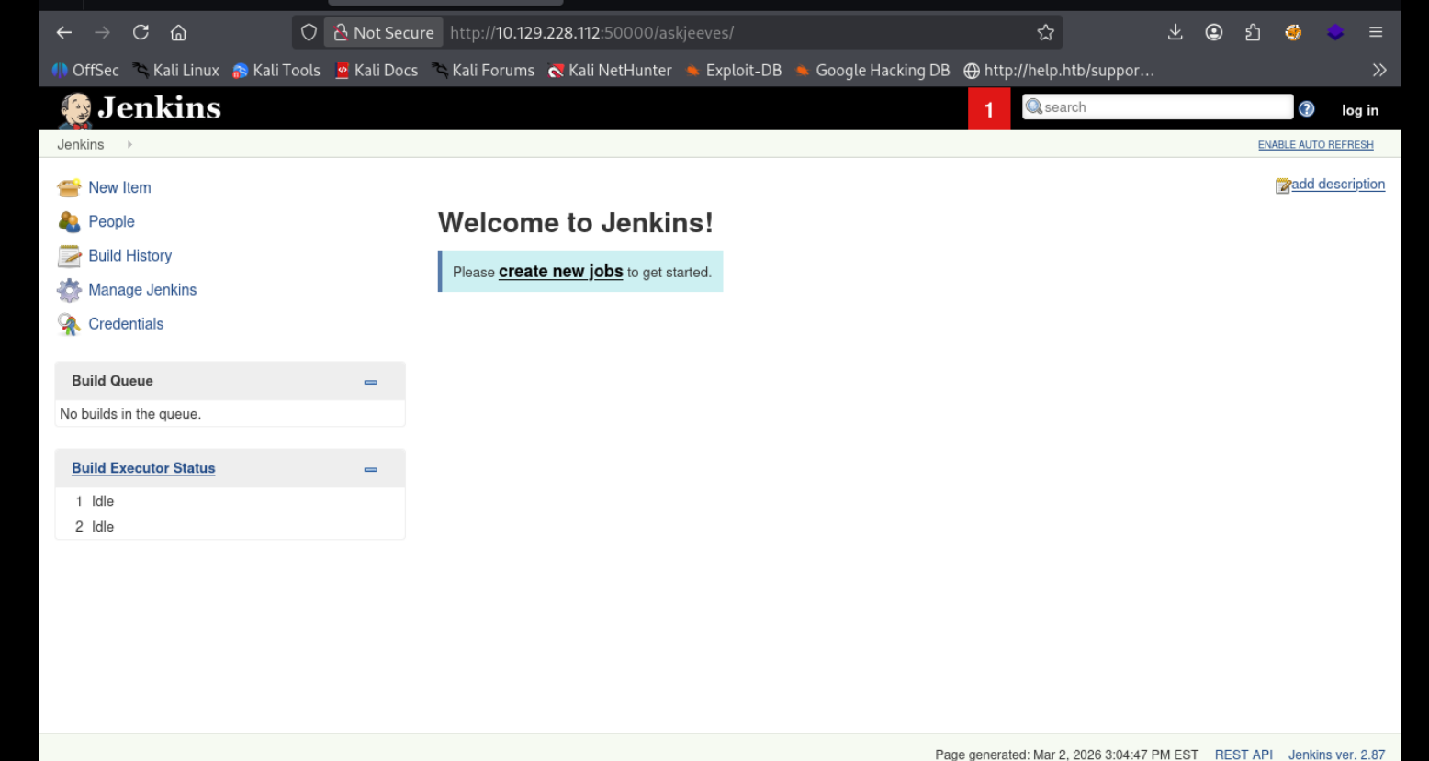This screenshot has height=761, width=1429.
Task: Collapse the Build Executor Status panel
Action: coord(370,469)
